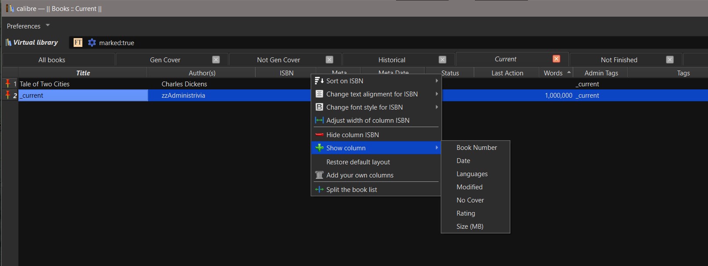Click the Hide column ISBN red minus icon
This screenshot has height=266, width=708.
pyautogui.click(x=319, y=135)
